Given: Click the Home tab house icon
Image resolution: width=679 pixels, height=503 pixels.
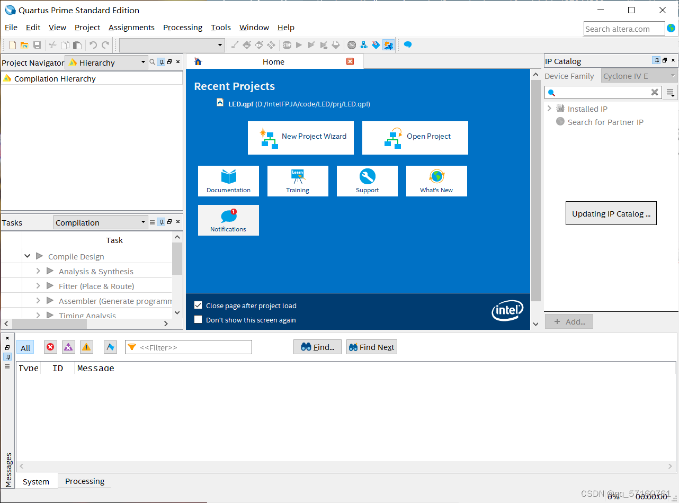Looking at the screenshot, I should click(198, 61).
